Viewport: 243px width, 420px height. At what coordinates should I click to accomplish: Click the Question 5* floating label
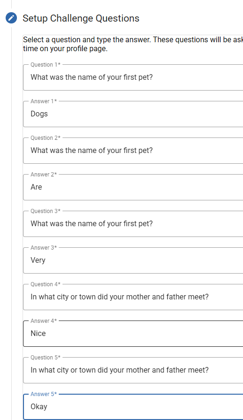point(45,357)
